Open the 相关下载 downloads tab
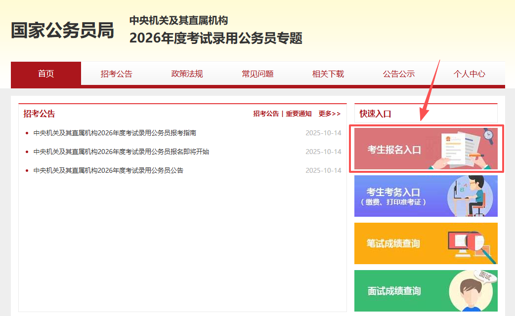The image size is (515, 316). pos(328,74)
